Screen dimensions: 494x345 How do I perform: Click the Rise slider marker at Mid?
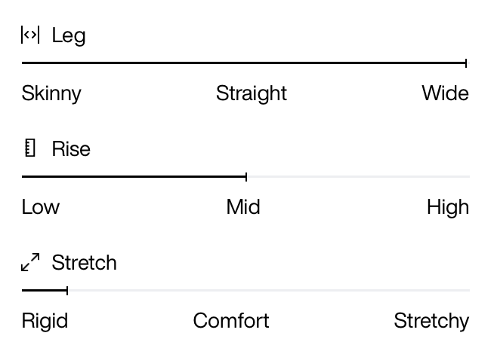tap(246, 177)
